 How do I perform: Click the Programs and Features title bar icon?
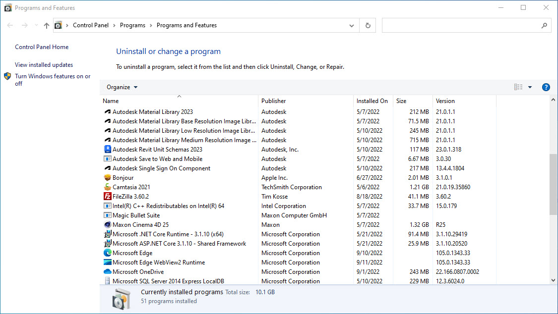click(8, 7)
